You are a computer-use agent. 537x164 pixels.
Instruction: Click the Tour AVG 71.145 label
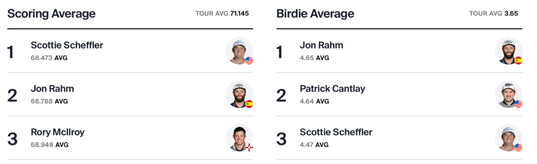tap(222, 13)
